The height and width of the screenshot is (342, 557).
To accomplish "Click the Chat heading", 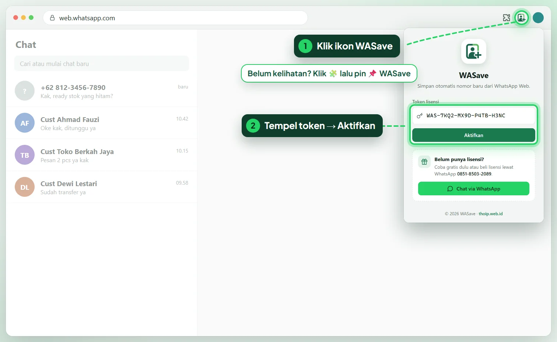I will click(26, 45).
